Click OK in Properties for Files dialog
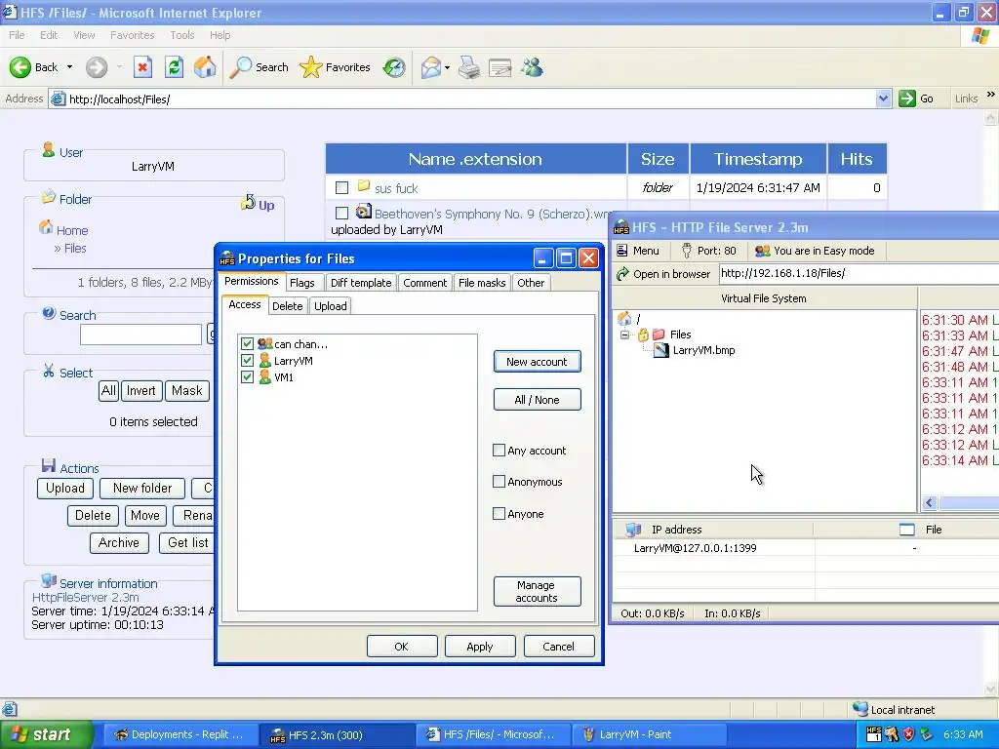 402,647
